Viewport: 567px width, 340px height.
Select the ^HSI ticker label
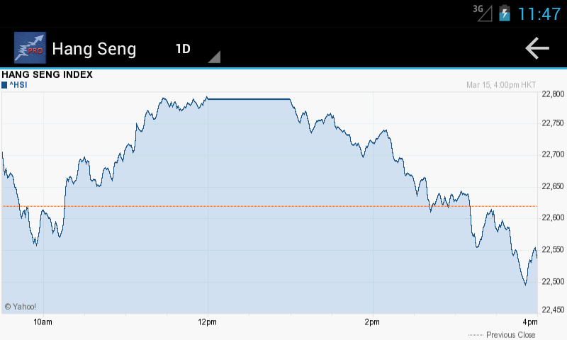[x=18, y=85]
